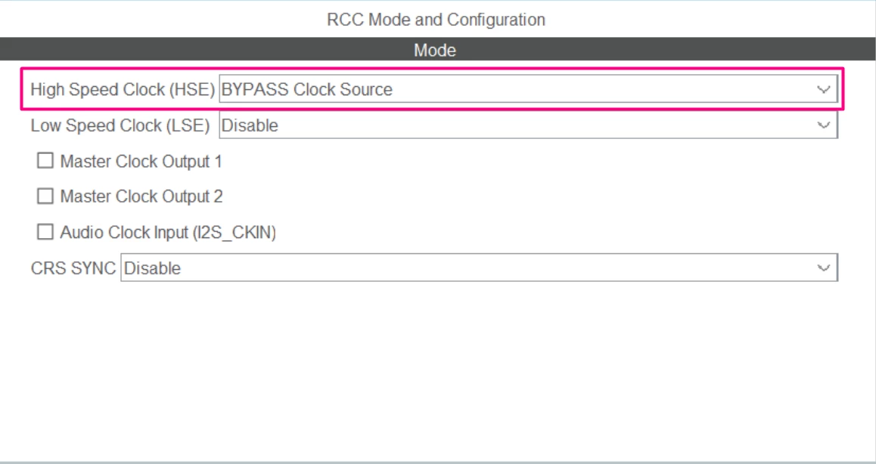Enable the Master Clock Output 1 checkbox
Image resolution: width=876 pixels, height=464 pixels.
click(45, 161)
